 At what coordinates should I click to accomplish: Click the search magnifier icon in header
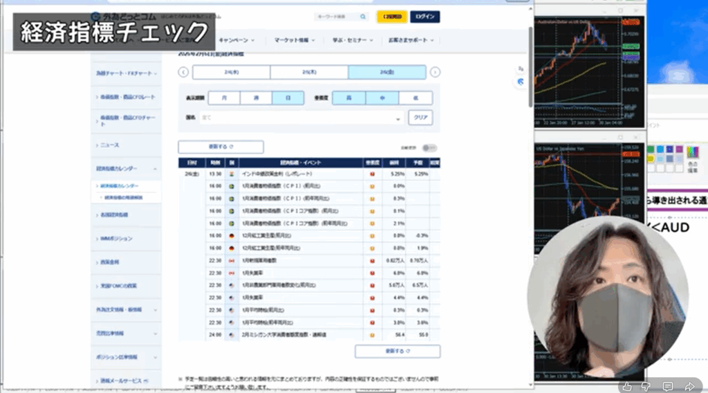pyautogui.click(x=363, y=17)
